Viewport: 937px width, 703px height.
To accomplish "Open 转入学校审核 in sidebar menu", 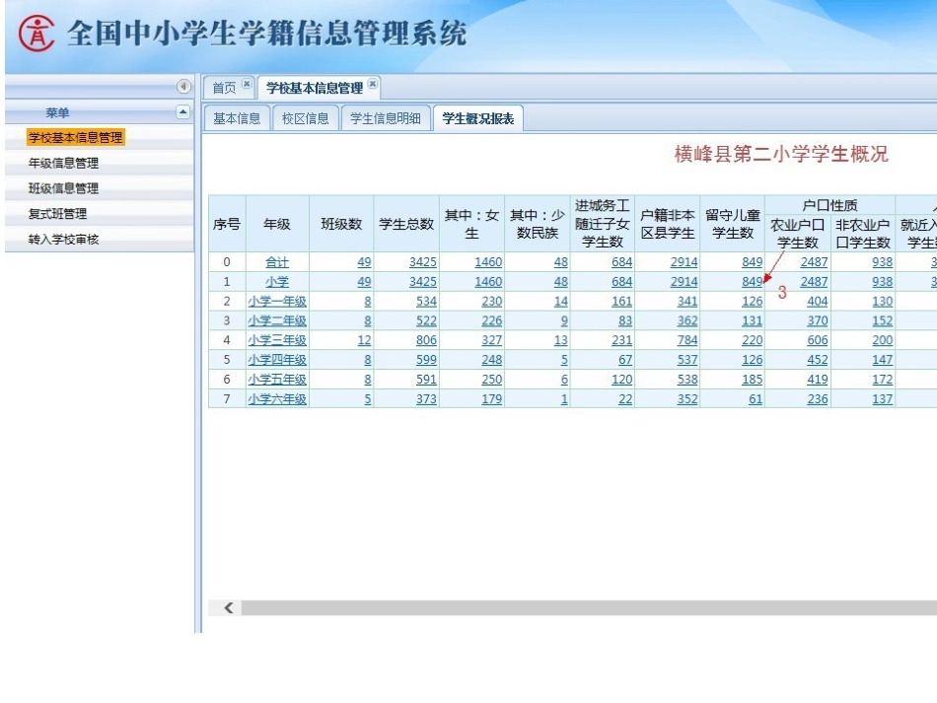I will [63, 239].
